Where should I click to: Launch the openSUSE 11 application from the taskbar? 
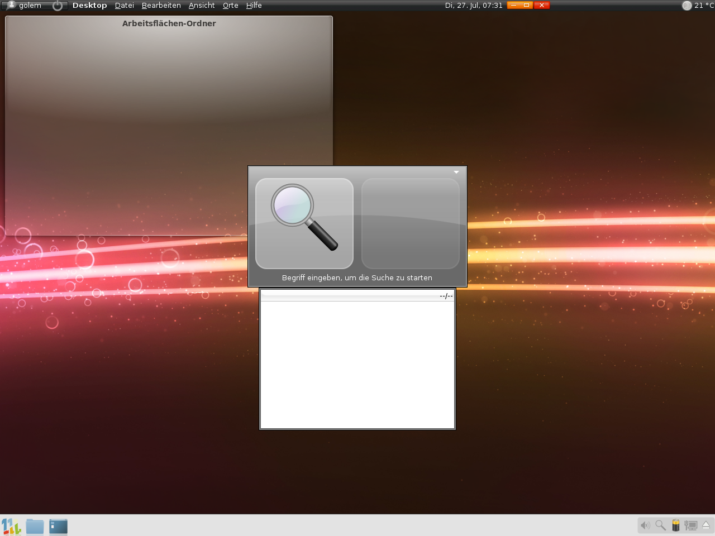pyautogui.click(x=11, y=525)
